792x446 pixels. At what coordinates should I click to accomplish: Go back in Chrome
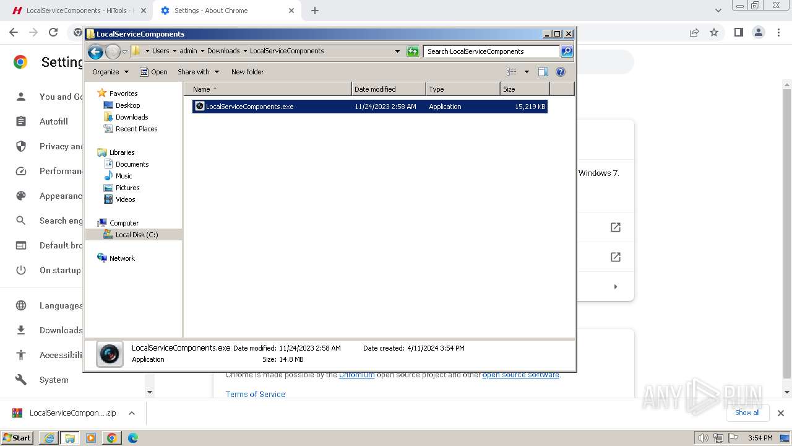14,32
